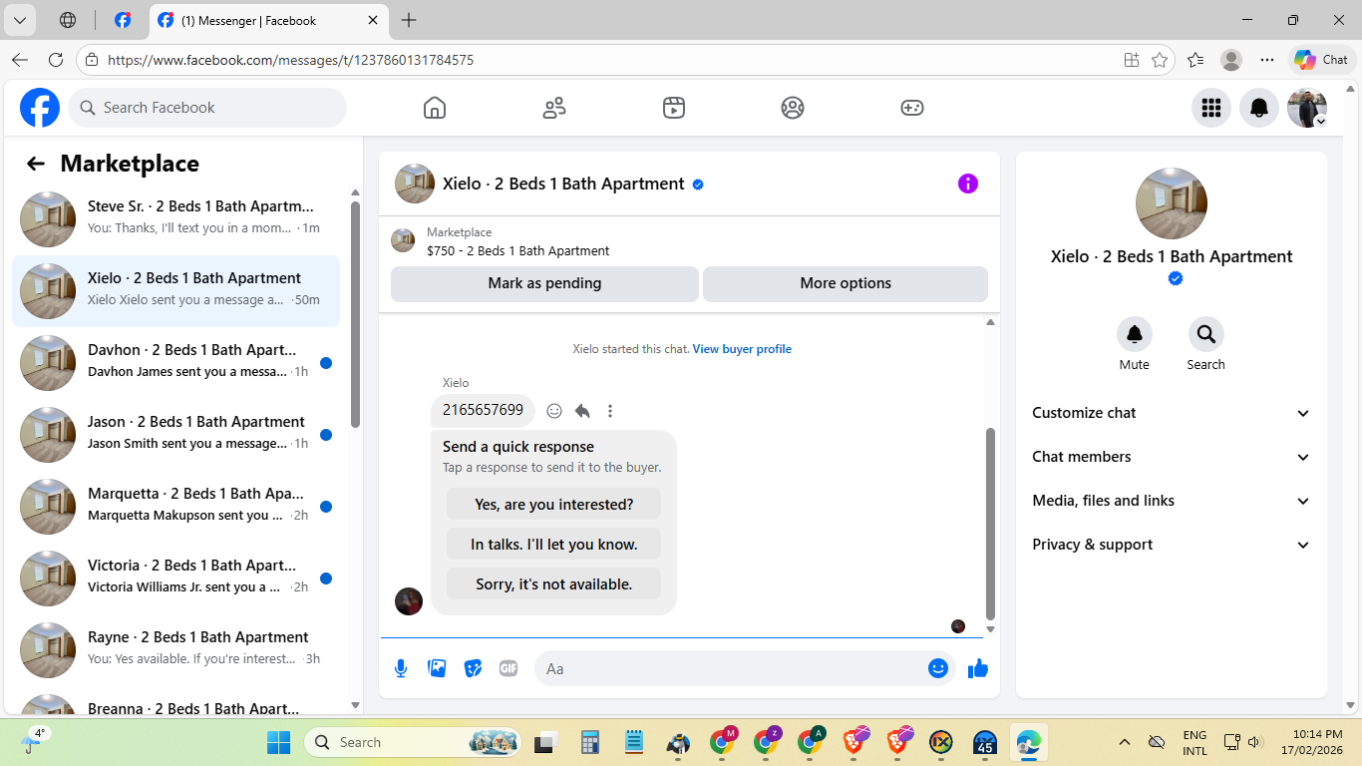1362x766 pixels.
Task: Click the Search Facebook field
Action: pos(207,108)
